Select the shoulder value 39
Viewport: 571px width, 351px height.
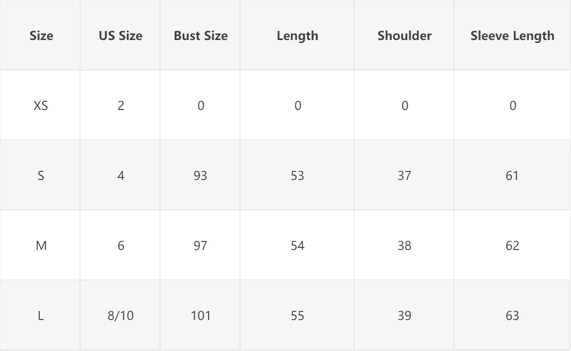coord(404,315)
